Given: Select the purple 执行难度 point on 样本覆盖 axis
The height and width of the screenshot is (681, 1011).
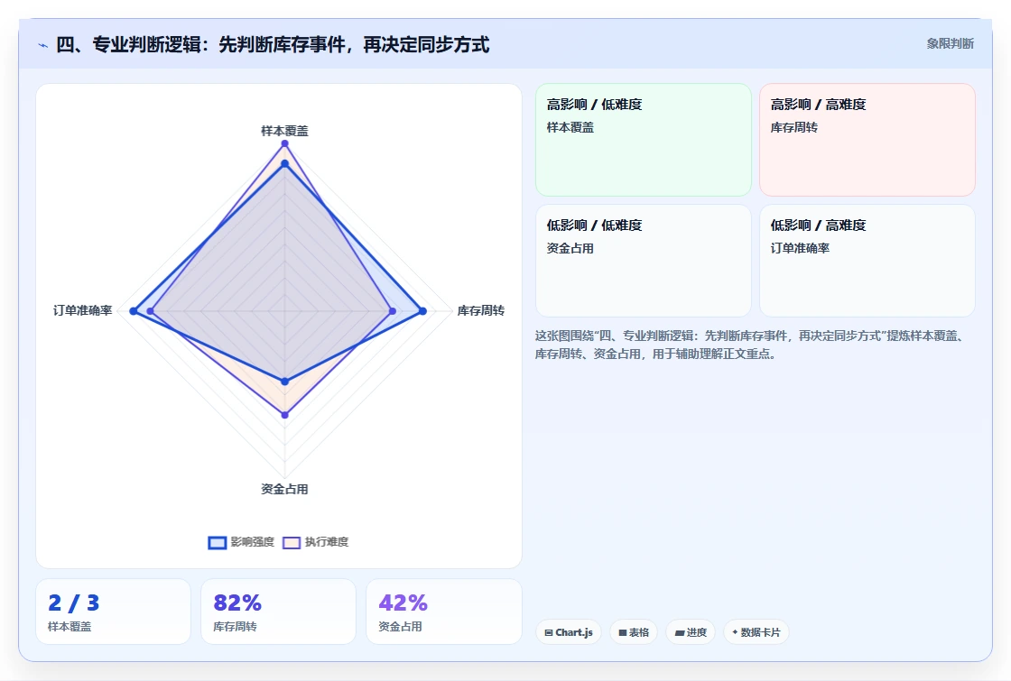Looking at the screenshot, I should pyautogui.click(x=284, y=143).
